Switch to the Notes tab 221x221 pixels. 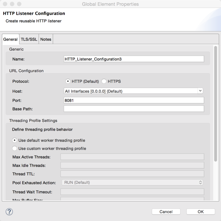click(x=46, y=39)
